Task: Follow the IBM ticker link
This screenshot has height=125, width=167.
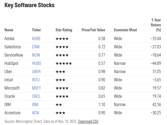Action: [35, 105]
